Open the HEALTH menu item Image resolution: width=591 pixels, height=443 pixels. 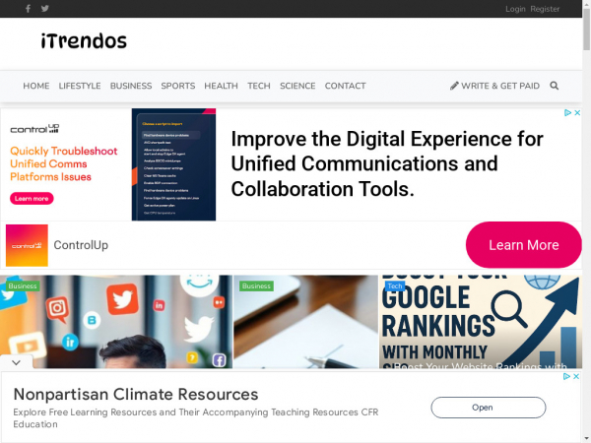[221, 86]
